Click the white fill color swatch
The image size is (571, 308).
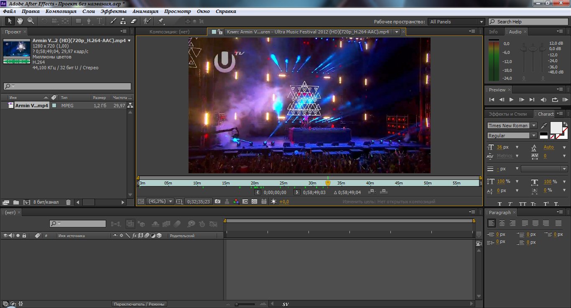coord(556,127)
